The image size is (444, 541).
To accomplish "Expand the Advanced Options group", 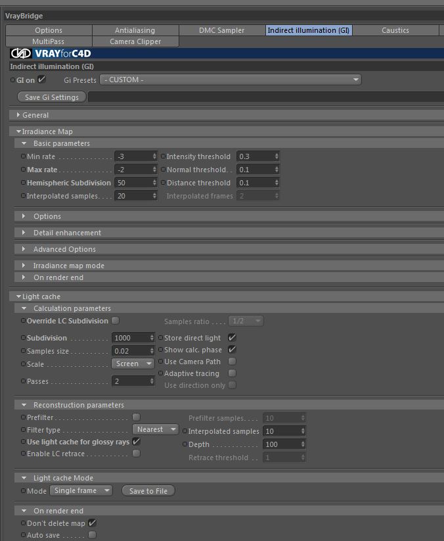I will tap(24, 248).
